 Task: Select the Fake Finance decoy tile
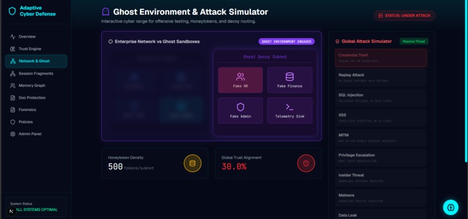point(290,80)
